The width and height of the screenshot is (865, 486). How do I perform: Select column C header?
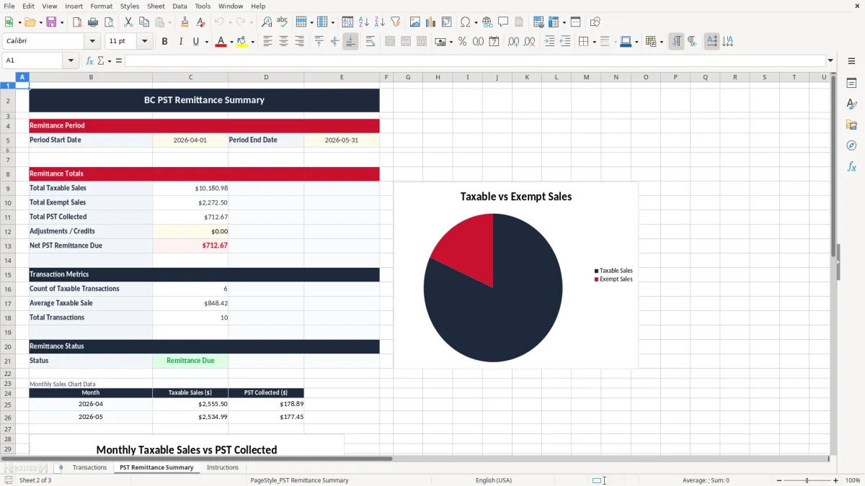(190, 77)
